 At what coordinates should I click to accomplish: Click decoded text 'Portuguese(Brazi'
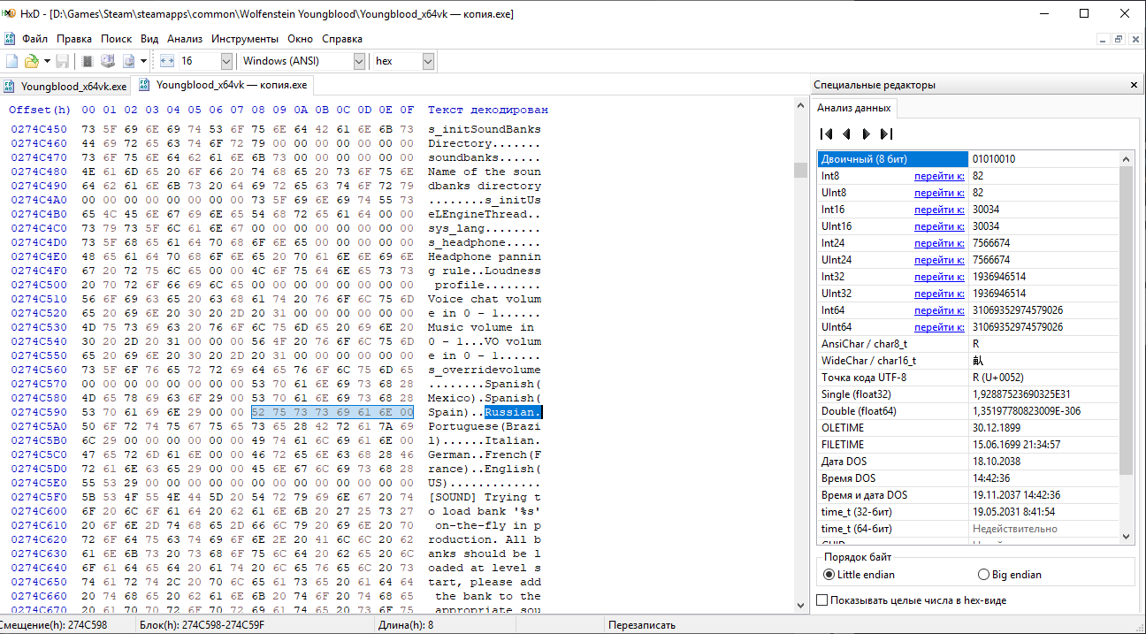point(485,426)
